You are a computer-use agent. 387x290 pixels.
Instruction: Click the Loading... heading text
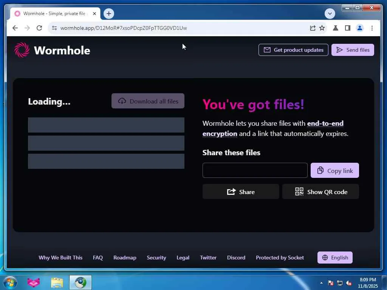[x=49, y=102]
